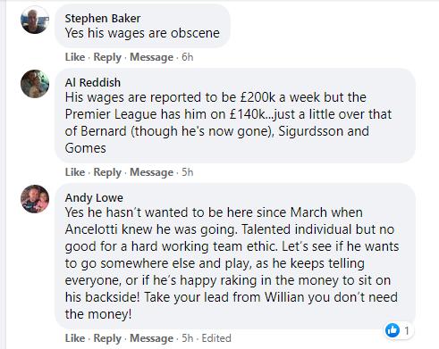Open the Andy Lowe name link
The width and height of the screenshot is (439, 349).
(x=94, y=197)
